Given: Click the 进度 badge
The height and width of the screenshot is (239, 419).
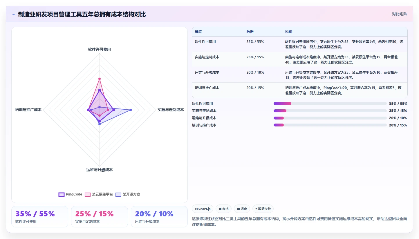Looking at the screenshot, I should tap(242, 209).
